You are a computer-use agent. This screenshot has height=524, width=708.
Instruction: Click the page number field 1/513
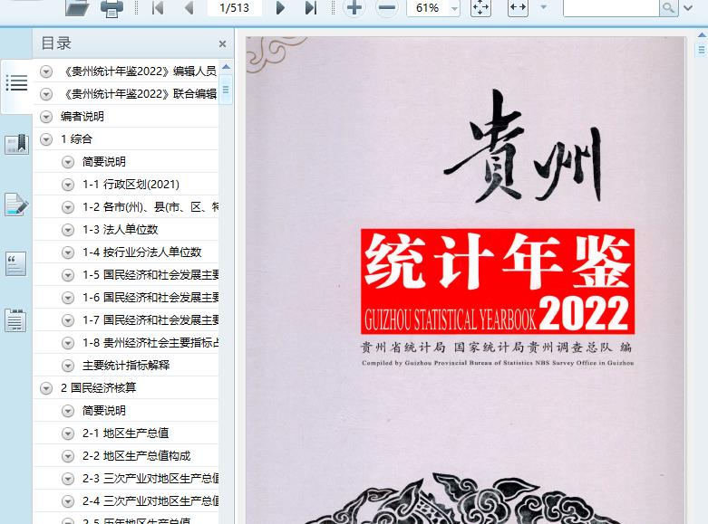pos(235,7)
